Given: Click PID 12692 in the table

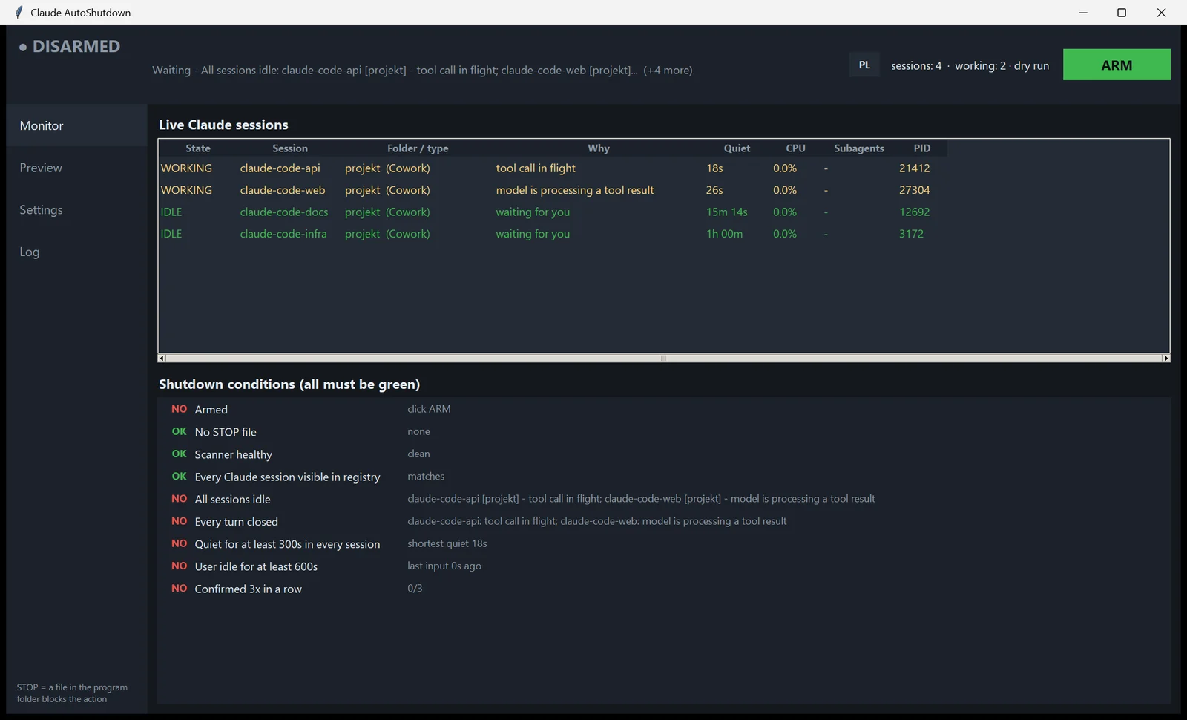Looking at the screenshot, I should coord(914,212).
